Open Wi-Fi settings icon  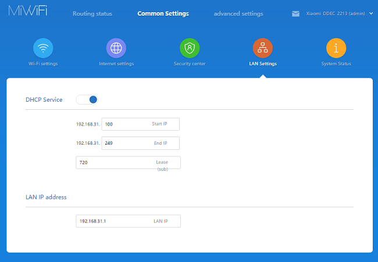[x=43, y=48]
